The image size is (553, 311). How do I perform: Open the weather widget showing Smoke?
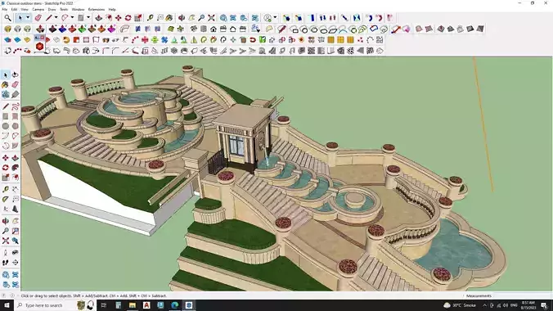pyautogui.click(x=460, y=305)
